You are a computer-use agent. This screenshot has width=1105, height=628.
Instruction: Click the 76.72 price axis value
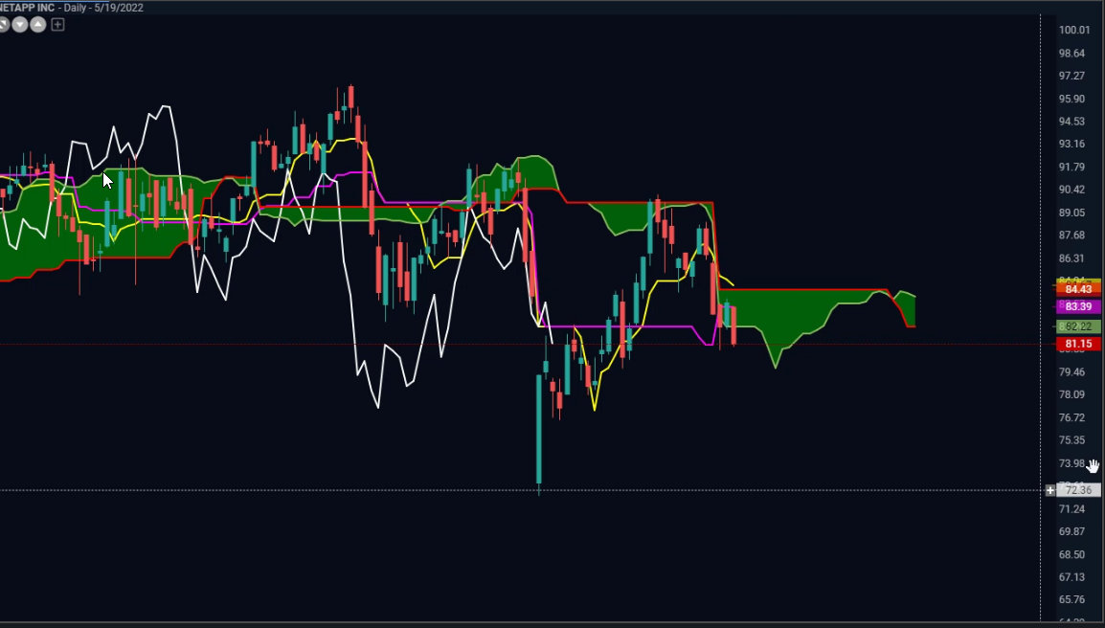tap(1071, 418)
